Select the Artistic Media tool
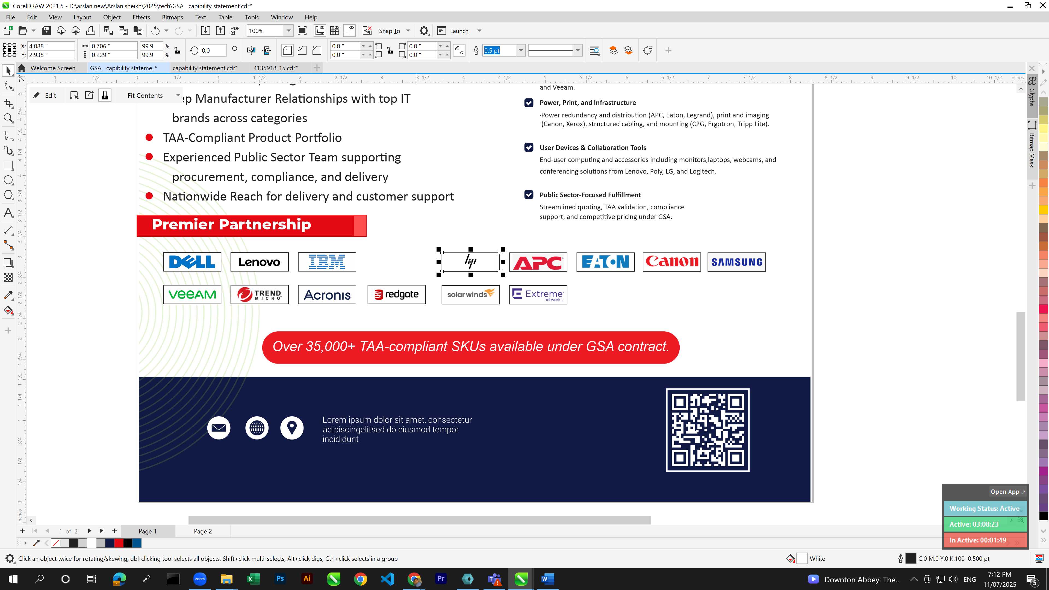 8,150
